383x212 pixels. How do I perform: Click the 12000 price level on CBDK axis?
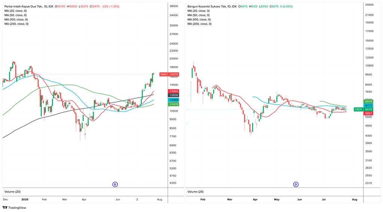[x=369, y=58]
